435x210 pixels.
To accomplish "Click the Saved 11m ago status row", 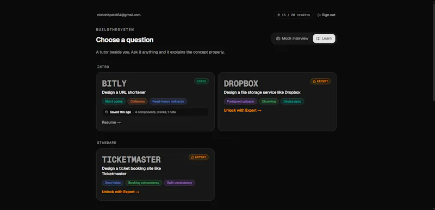I will (156, 112).
